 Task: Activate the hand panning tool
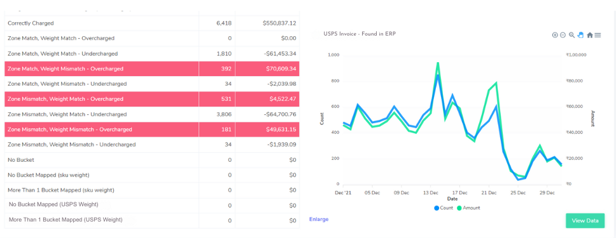click(580, 35)
